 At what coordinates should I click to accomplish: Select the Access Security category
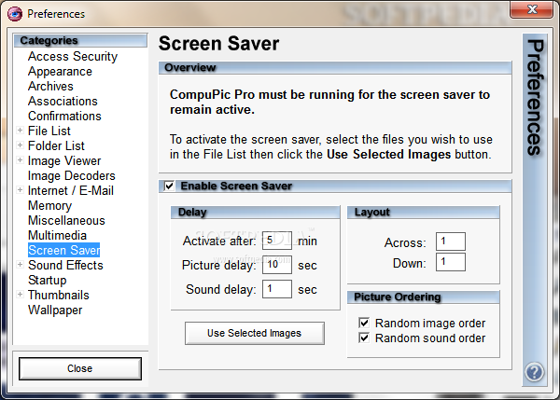[x=73, y=56]
